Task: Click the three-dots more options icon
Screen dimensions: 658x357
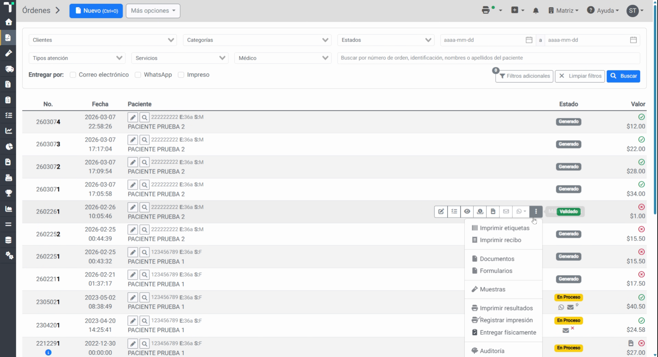Action: (x=536, y=211)
